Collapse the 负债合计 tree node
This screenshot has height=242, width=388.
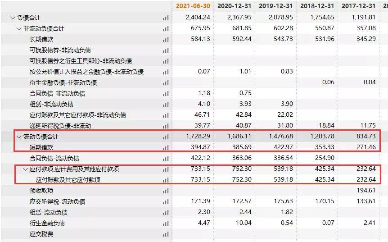click(13, 18)
